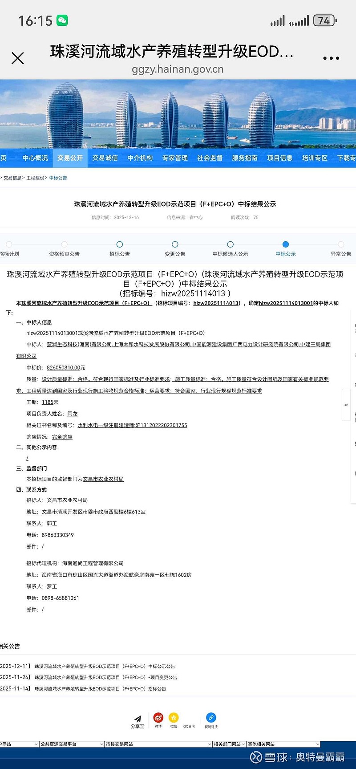The height and width of the screenshot is (769, 356).
Task: Click winning bidder 蓝澜生态科技(海南)有限公司
Action: 80,345
